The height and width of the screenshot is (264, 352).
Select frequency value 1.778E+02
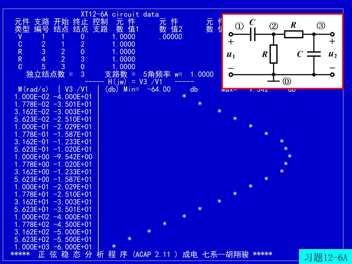coord(32,224)
